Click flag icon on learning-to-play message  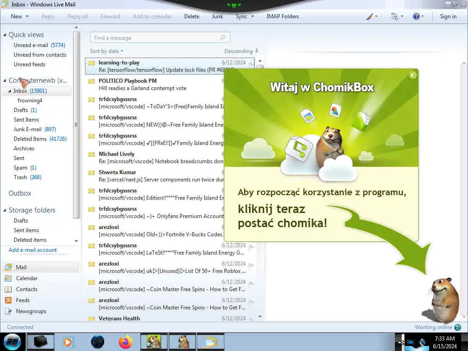tap(251, 64)
